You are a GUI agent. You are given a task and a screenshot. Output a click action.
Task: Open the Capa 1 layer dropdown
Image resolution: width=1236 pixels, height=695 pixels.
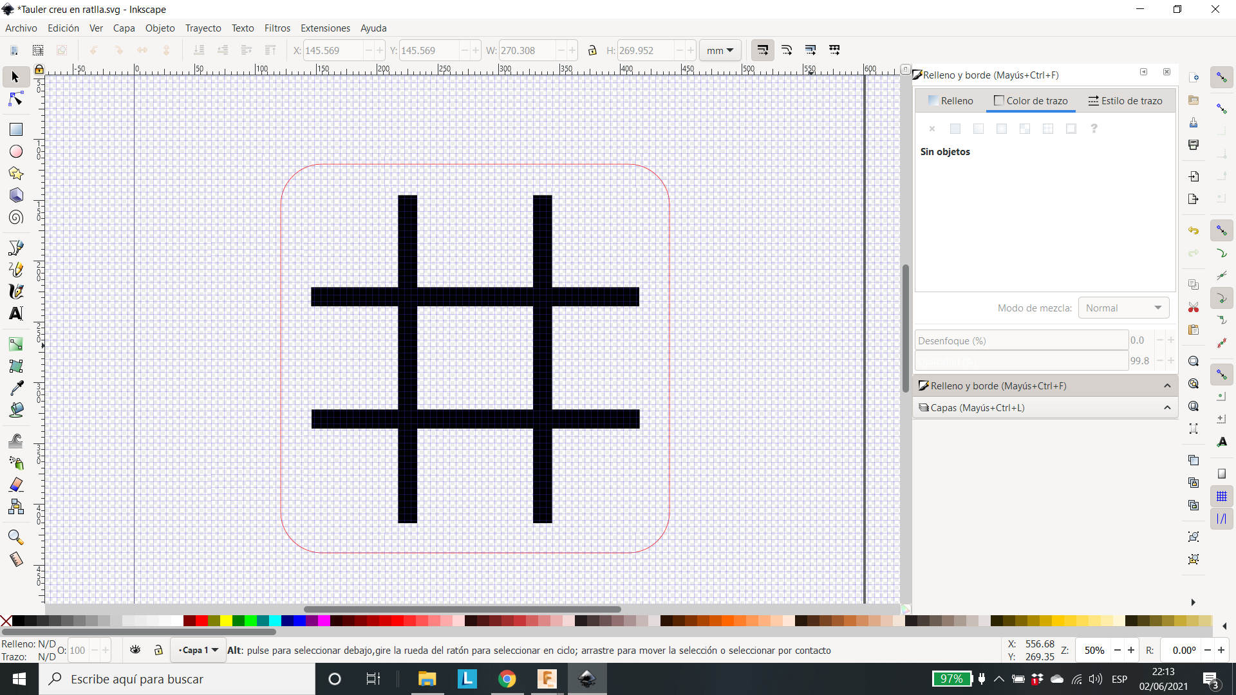pos(198,650)
